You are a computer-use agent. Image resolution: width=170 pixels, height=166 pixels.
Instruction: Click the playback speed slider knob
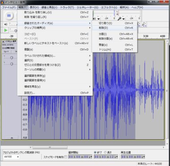point(16,31)
